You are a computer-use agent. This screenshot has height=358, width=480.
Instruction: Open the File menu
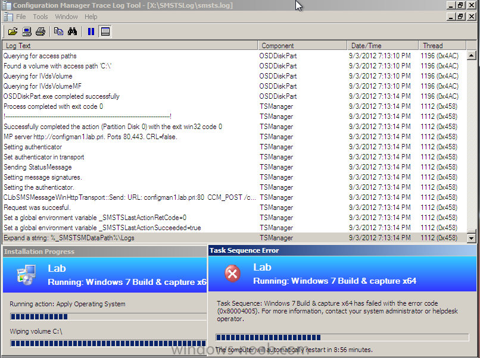tap(21, 17)
